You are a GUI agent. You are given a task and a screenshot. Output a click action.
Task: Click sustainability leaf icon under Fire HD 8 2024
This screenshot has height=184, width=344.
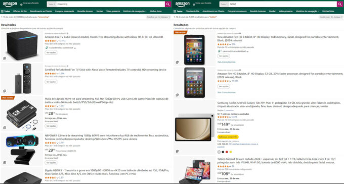219,51
